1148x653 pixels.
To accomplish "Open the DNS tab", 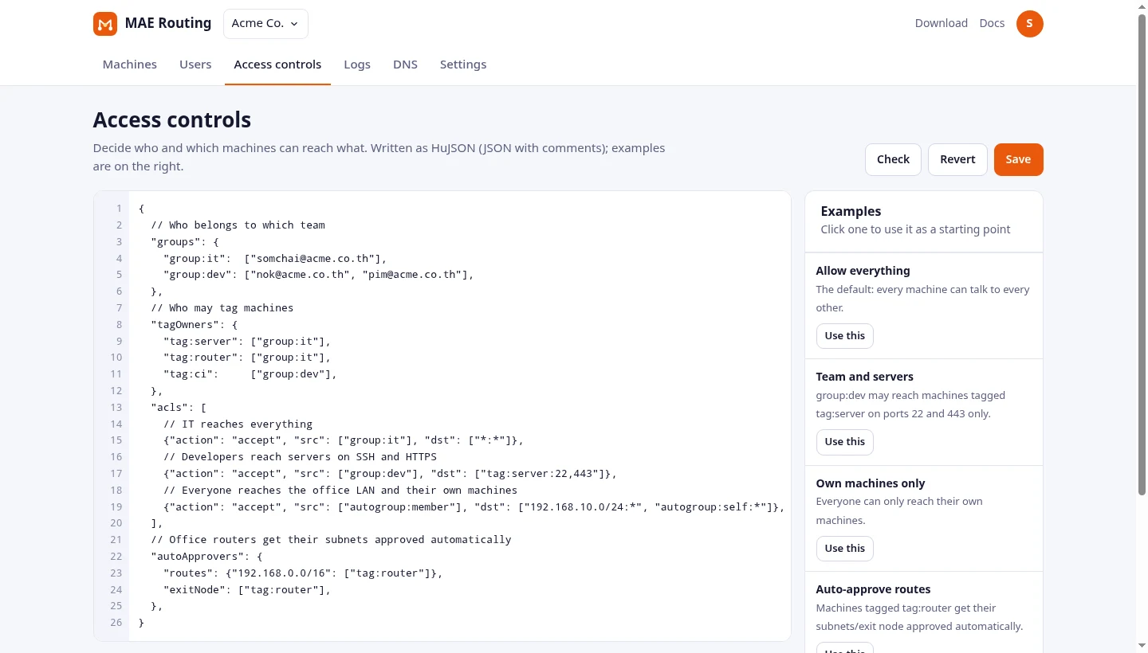I will pyautogui.click(x=405, y=65).
